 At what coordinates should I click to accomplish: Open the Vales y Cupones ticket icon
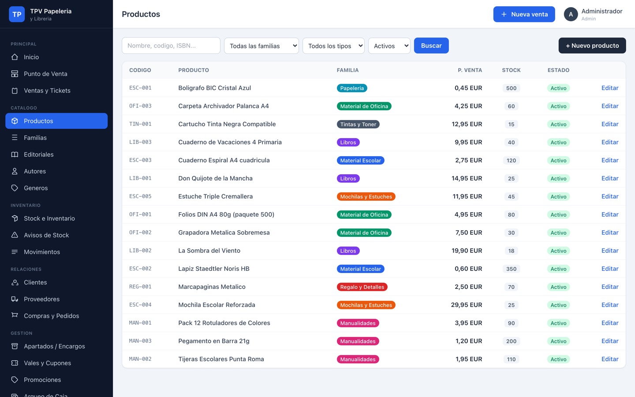15,363
